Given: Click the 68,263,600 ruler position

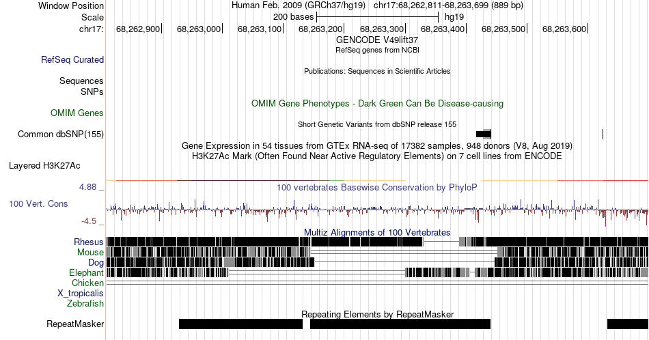Looking at the screenshot, I should (x=564, y=29).
